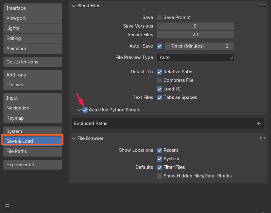Viewport: 271px width, 213px height.
Task: Select the File Paths section
Action: 33,151
